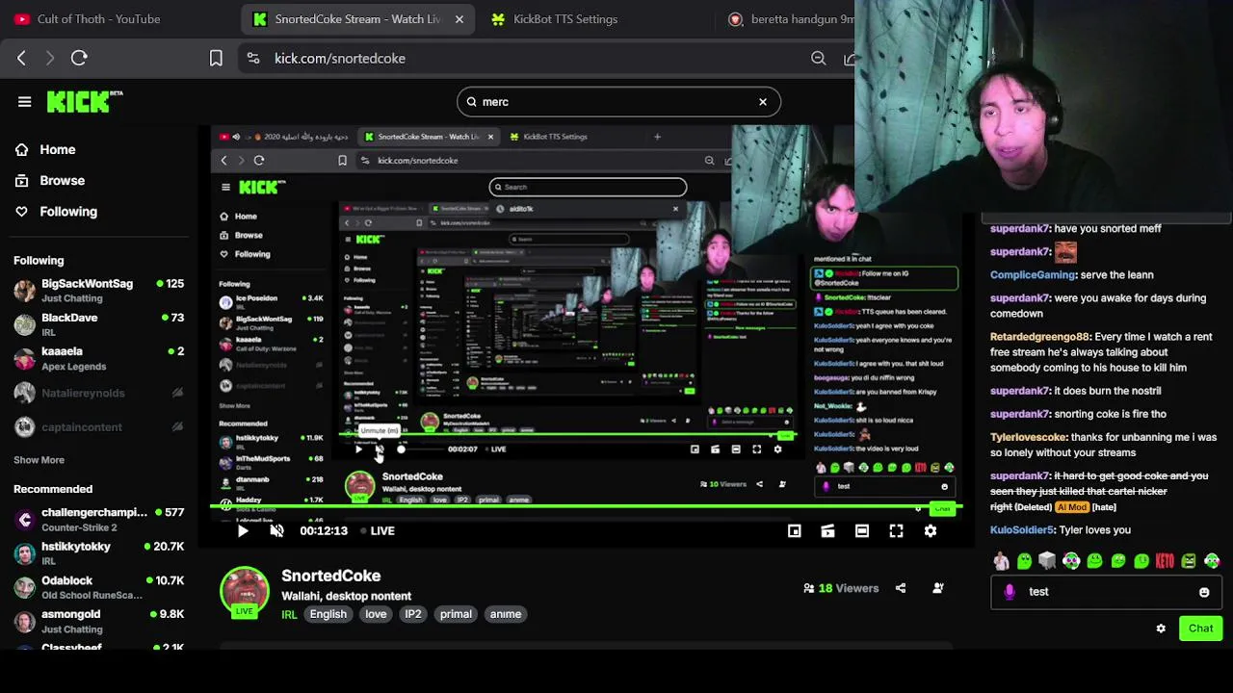The width and height of the screenshot is (1233, 693).
Task: Click CompliceGaming username in chat
Action: click(1033, 274)
